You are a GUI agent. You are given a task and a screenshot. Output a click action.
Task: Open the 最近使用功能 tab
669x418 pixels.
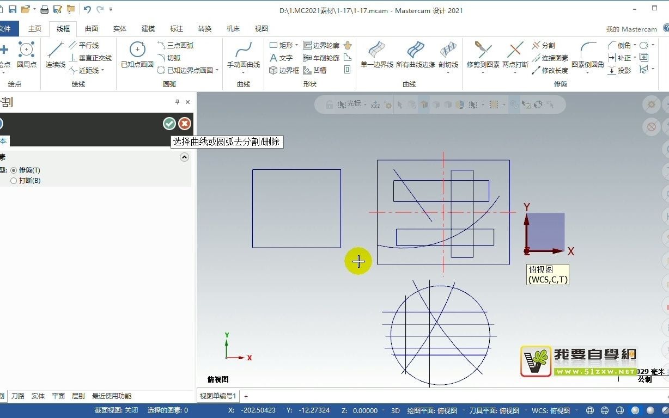(x=112, y=396)
